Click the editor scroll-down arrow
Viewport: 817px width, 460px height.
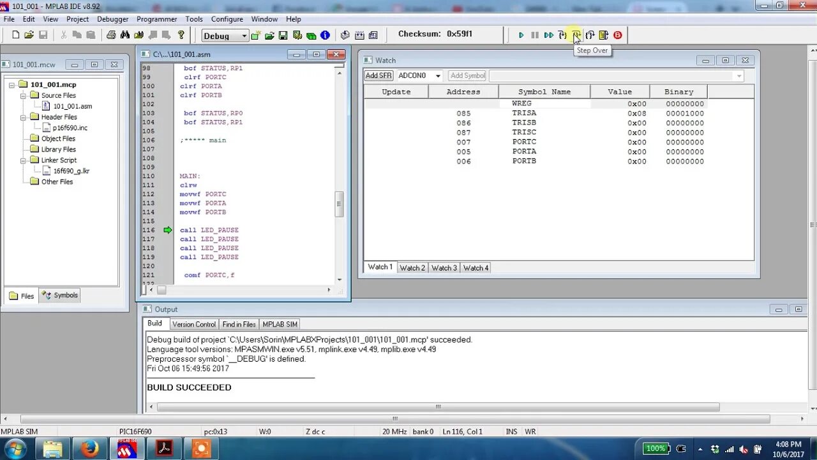[340, 279]
